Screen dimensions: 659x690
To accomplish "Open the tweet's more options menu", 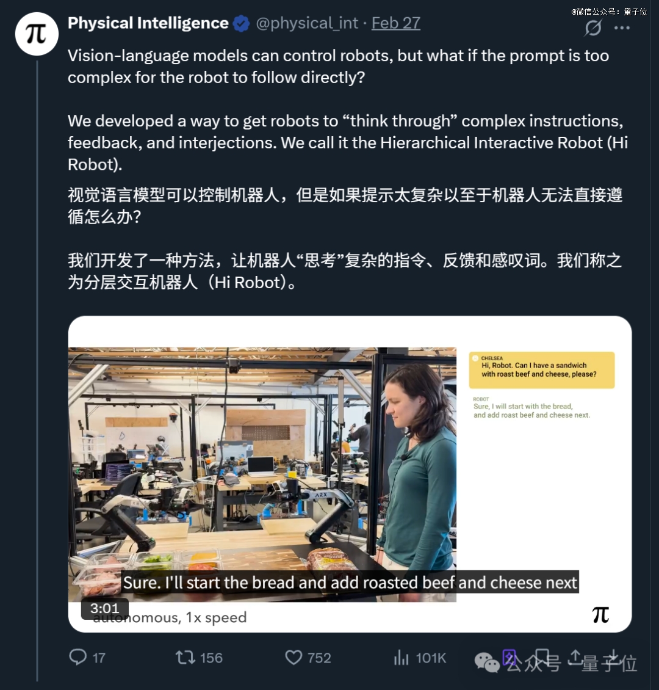I will pos(622,27).
